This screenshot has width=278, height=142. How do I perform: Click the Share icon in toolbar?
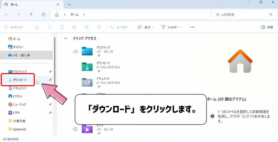pos(87,27)
